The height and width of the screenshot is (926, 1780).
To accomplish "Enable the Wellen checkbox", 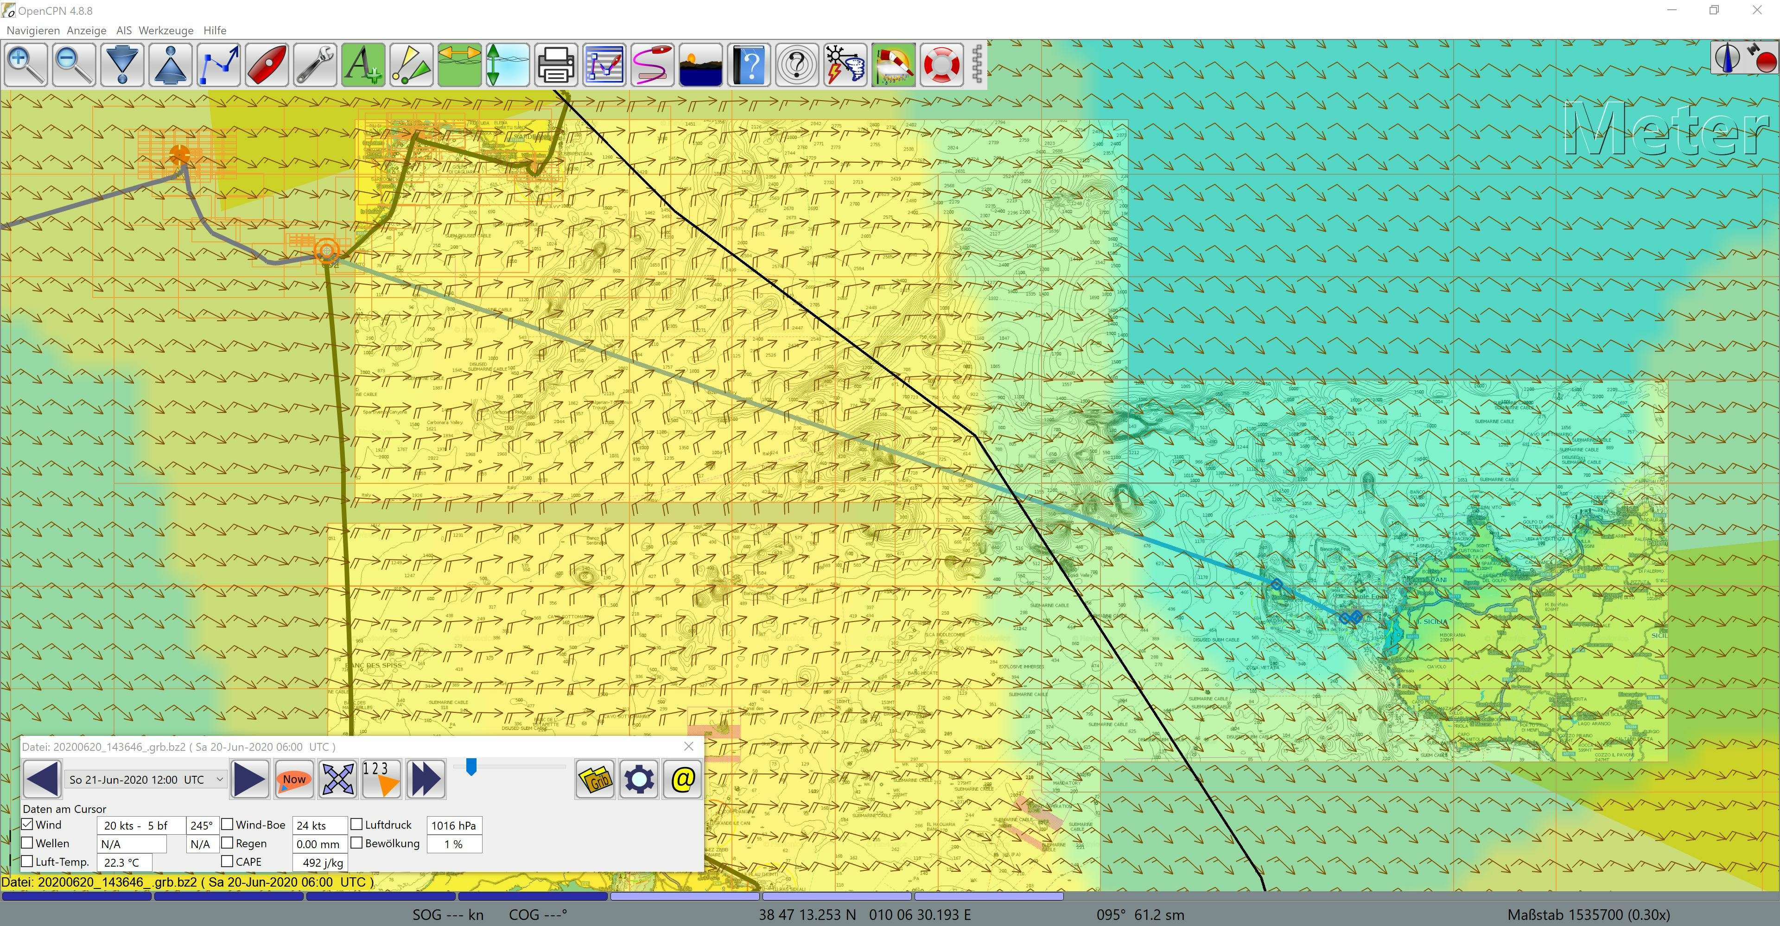I will coord(28,843).
